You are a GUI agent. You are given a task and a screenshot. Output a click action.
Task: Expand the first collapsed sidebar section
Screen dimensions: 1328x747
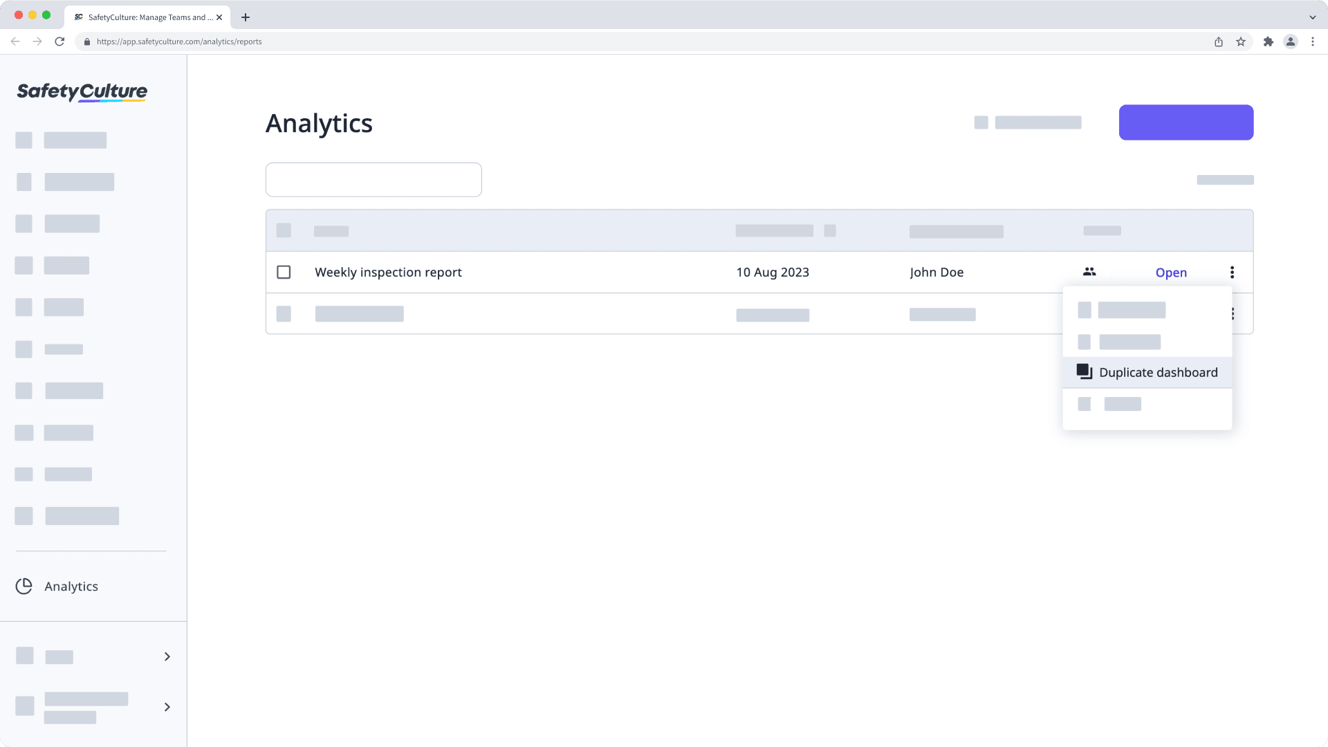(166, 656)
